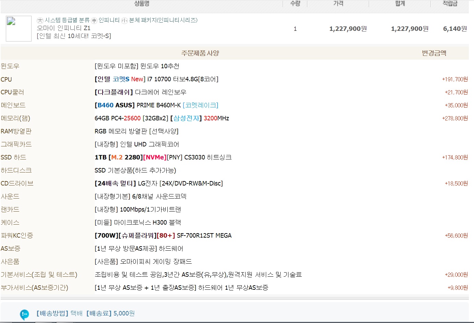Click power supply price change +56,600원

456,236
